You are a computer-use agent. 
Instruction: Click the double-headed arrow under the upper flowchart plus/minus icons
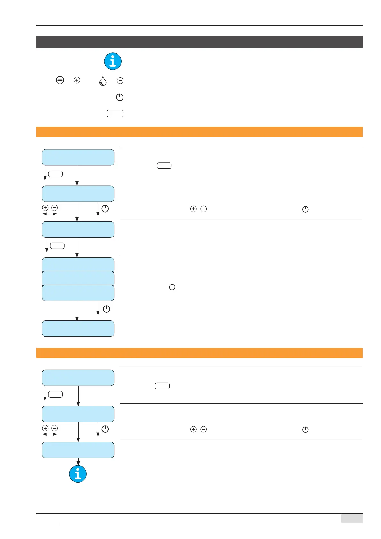click(50, 214)
